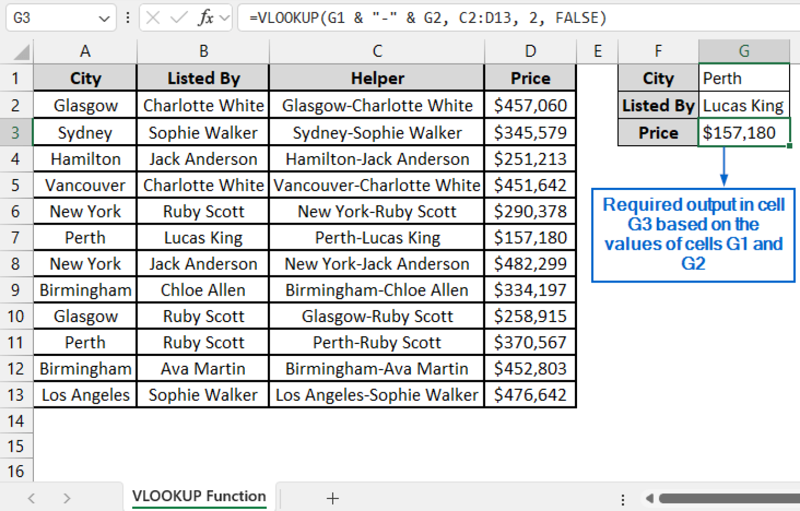Click the vertical ellipsis beside the Name Box

128,17
